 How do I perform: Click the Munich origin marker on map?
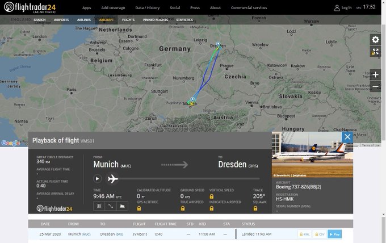192,99
